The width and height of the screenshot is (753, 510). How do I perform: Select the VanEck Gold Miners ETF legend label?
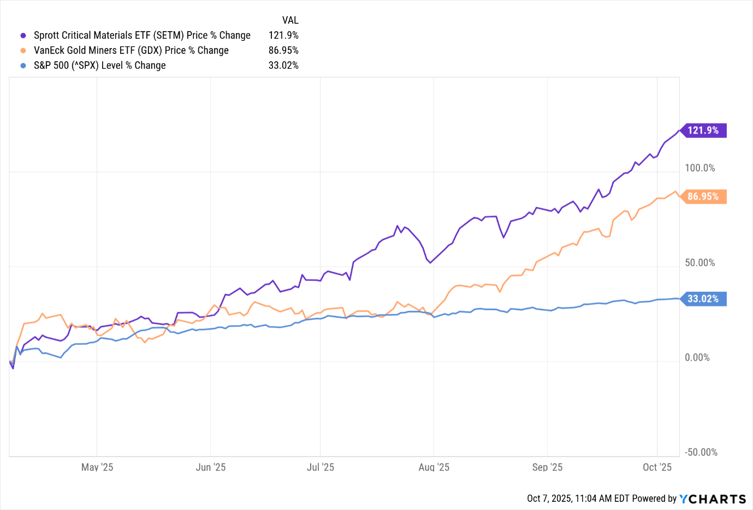131,51
